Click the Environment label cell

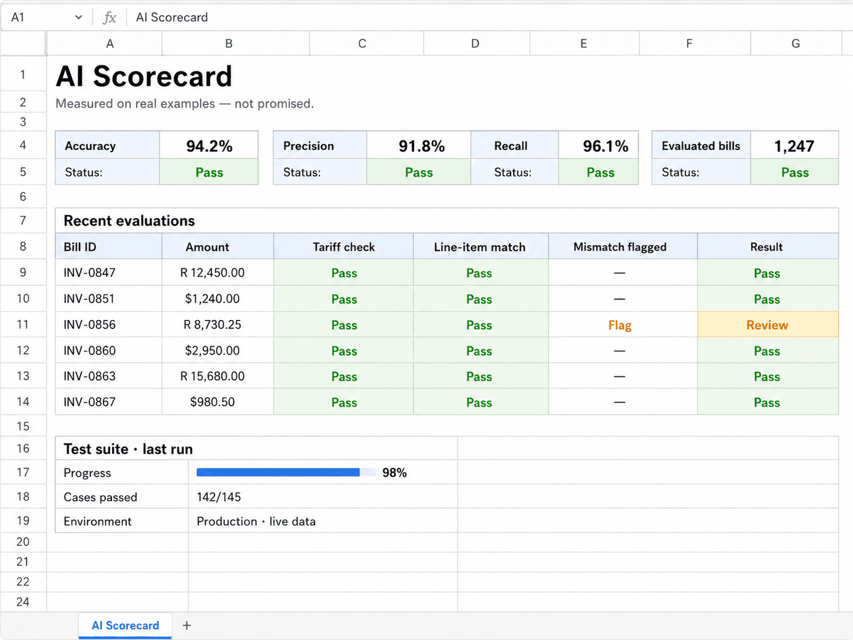tap(122, 521)
